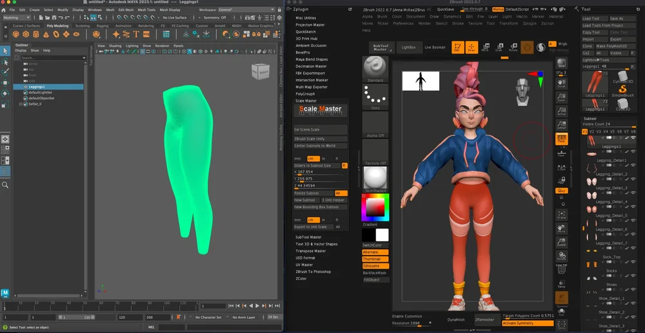Open the No Character Set dropdown

(209, 318)
